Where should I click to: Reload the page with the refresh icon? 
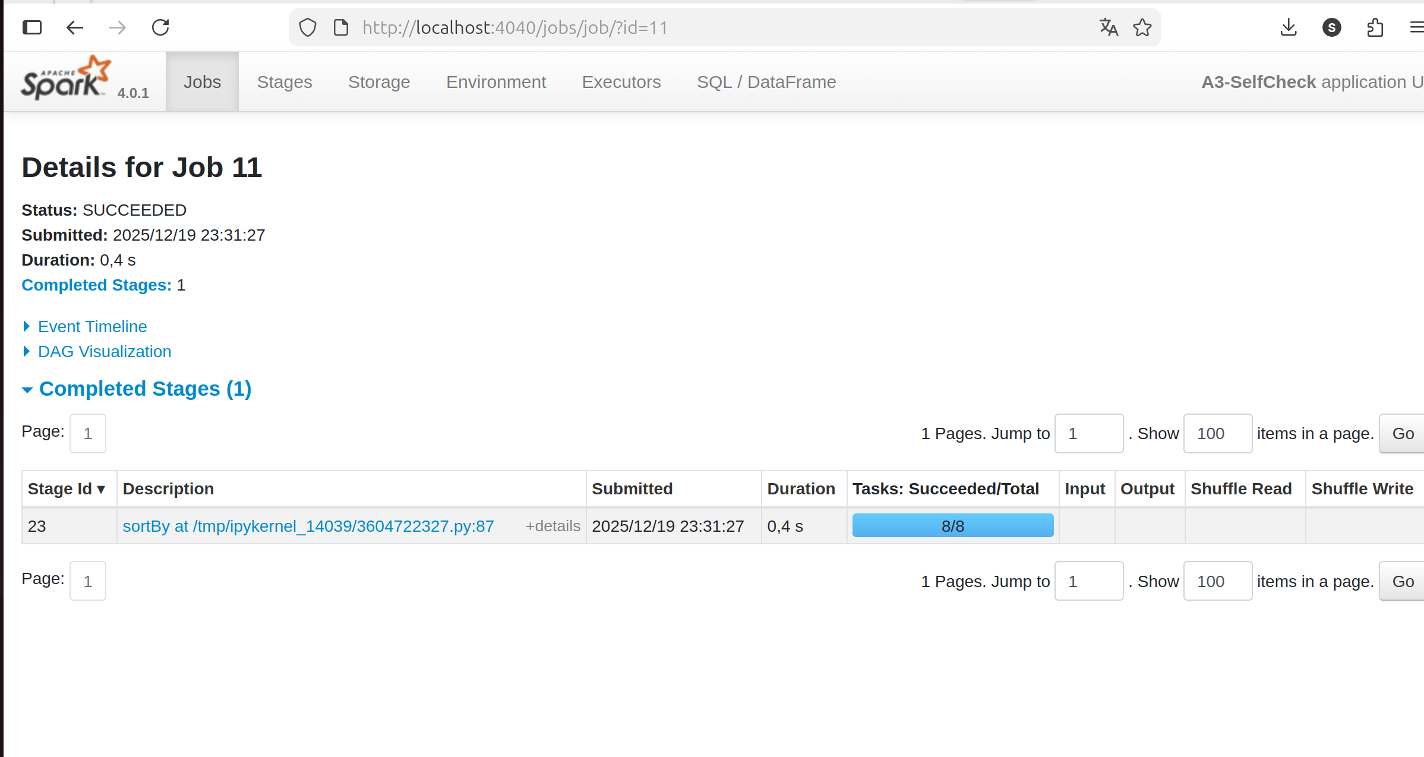(x=160, y=27)
